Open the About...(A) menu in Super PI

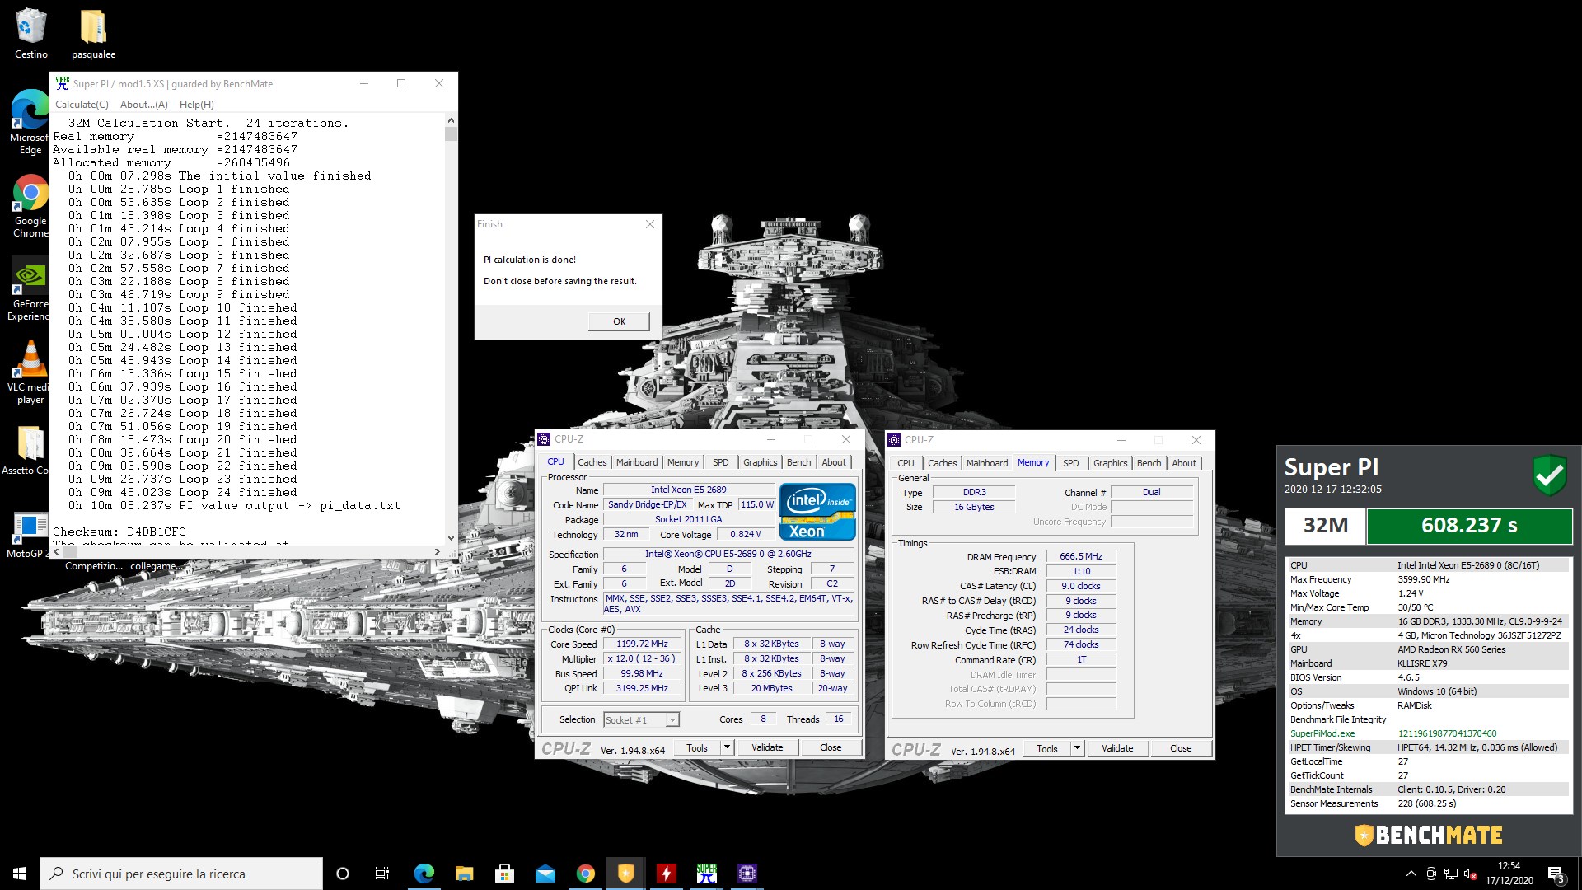pyautogui.click(x=143, y=105)
